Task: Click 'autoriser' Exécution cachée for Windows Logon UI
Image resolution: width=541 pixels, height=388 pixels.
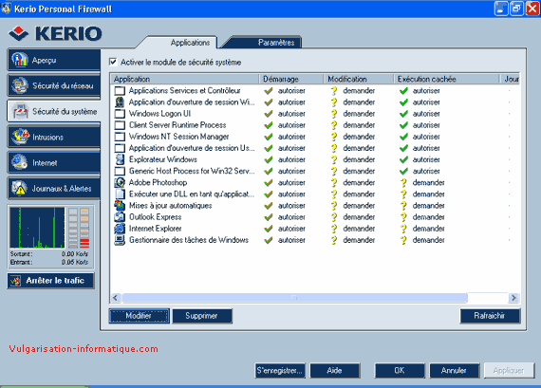Action: (426, 114)
